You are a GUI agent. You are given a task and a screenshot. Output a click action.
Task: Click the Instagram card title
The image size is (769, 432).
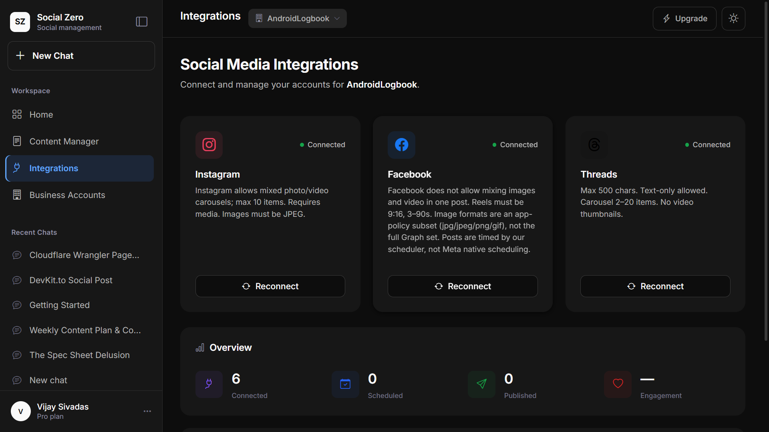tap(217, 174)
